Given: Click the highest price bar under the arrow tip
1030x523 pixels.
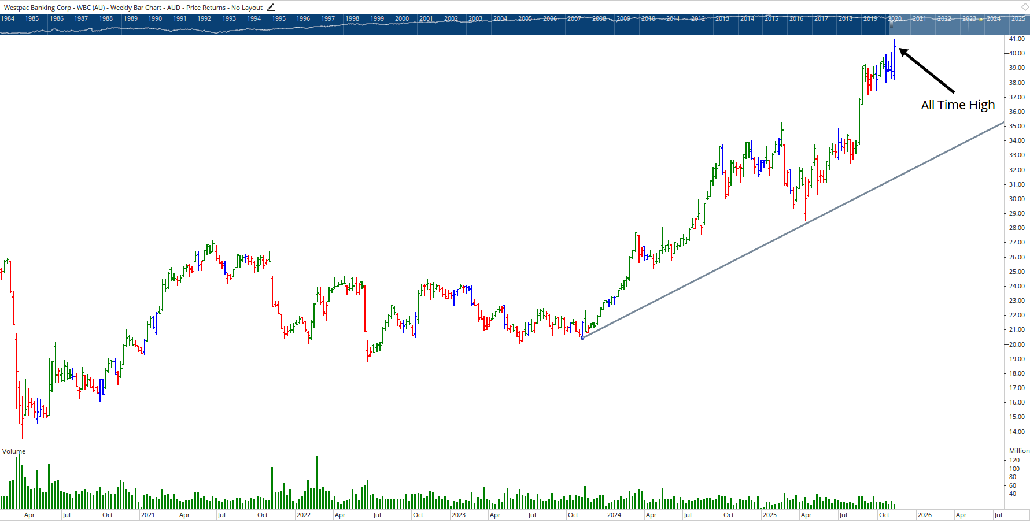Looking at the screenshot, I should pos(895,49).
